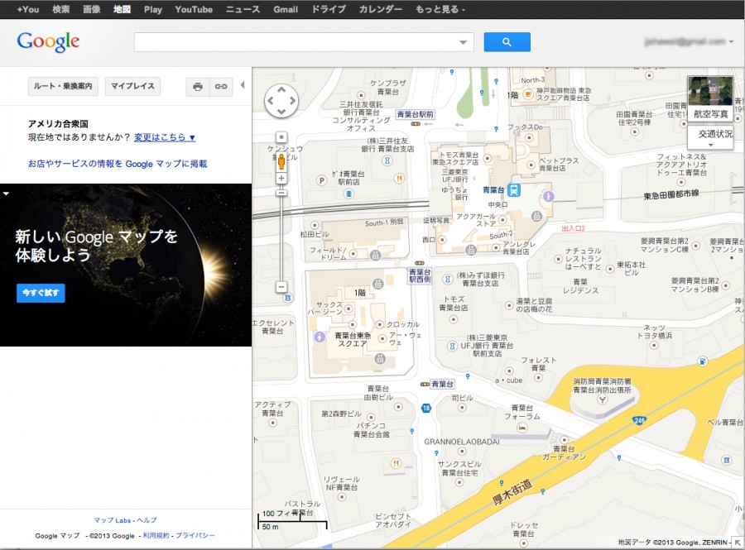Click the blue search magnifier button

(x=507, y=41)
